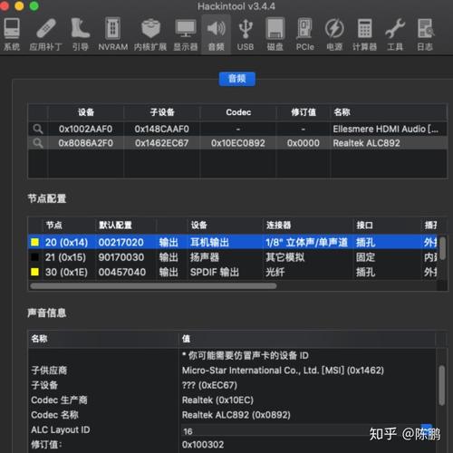Image resolution: width=453 pixels, height=453 pixels.
Task: Click the 光纤 connector cell
Action: tap(275, 272)
